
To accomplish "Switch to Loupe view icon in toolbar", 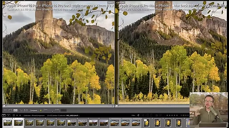I will [x=10, y=110].
